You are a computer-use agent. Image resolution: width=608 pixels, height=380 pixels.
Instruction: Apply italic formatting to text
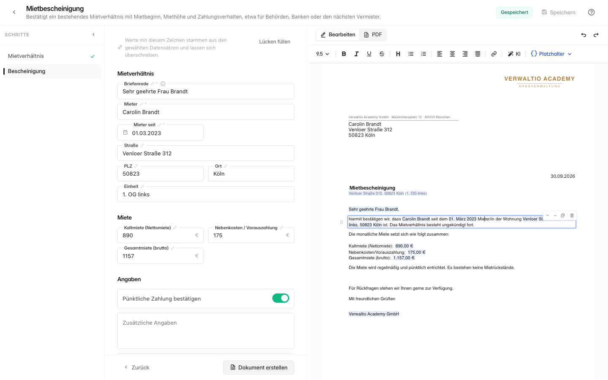(356, 54)
